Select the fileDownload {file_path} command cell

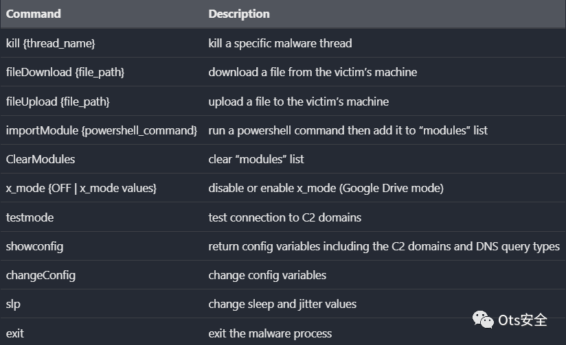point(65,72)
